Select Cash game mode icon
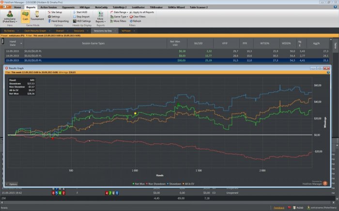Screen dimensions: 339x211 pyautogui.click(x=26, y=18)
